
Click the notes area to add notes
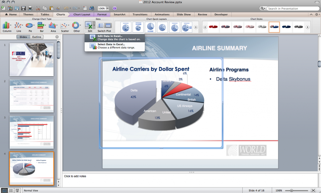188,180
